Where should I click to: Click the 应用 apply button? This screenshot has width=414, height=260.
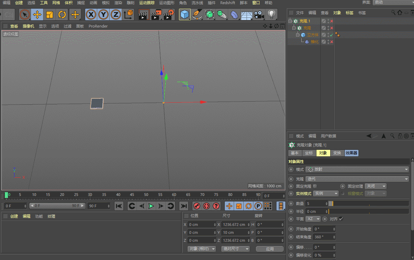[270, 249]
